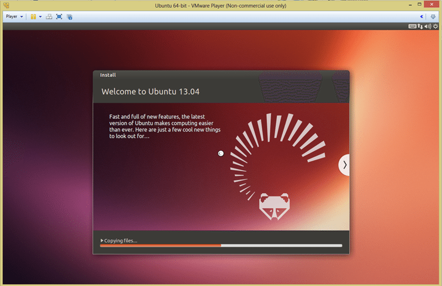Click the blue collapse toolbar arrow
Image resolution: width=442 pixels, height=286 pixels.
(422, 17)
